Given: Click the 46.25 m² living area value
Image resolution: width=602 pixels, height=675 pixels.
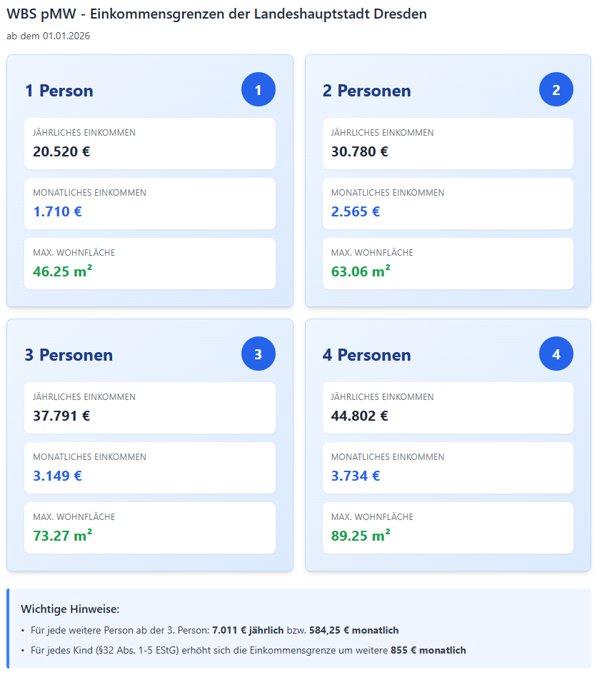Looking at the screenshot, I should pos(62,271).
